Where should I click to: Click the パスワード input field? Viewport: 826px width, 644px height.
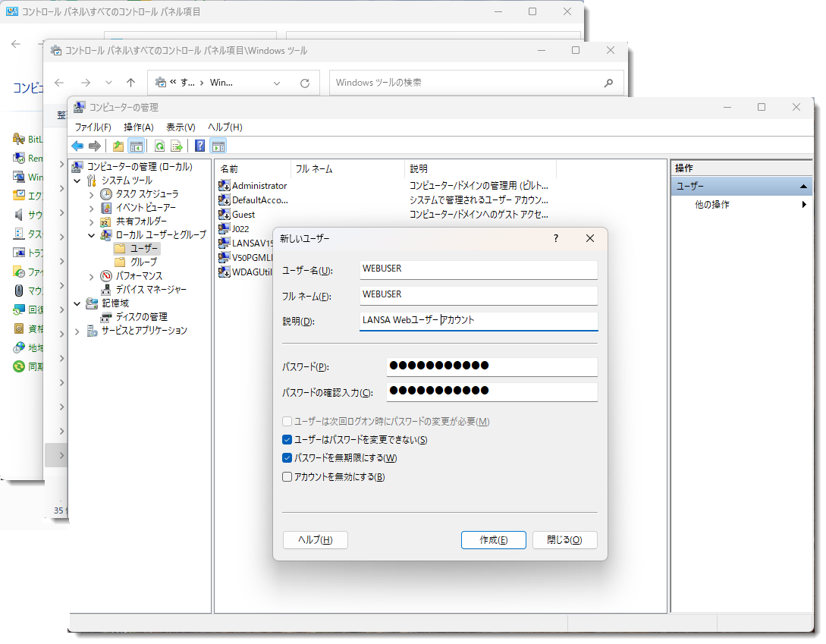[x=492, y=366]
